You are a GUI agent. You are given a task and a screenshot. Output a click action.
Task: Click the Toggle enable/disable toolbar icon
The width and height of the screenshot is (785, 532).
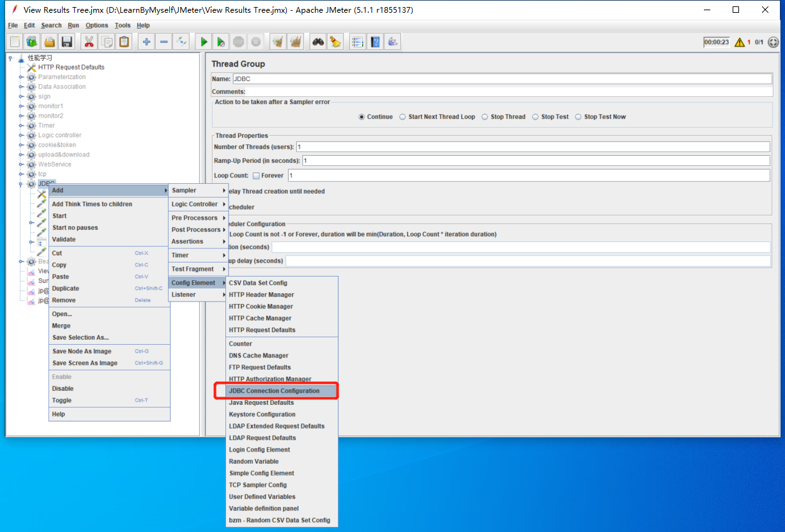(x=181, y=42)
